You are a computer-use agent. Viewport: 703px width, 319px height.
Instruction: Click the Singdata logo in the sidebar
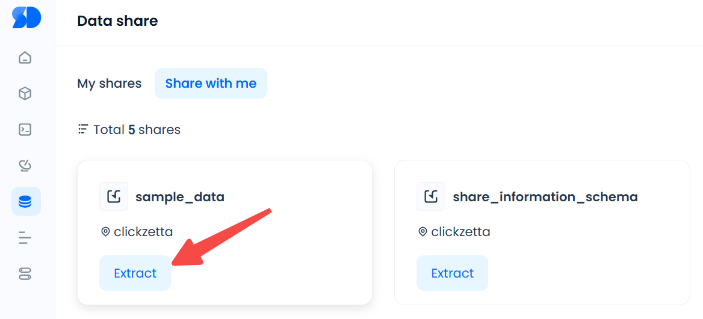(26, 17)
